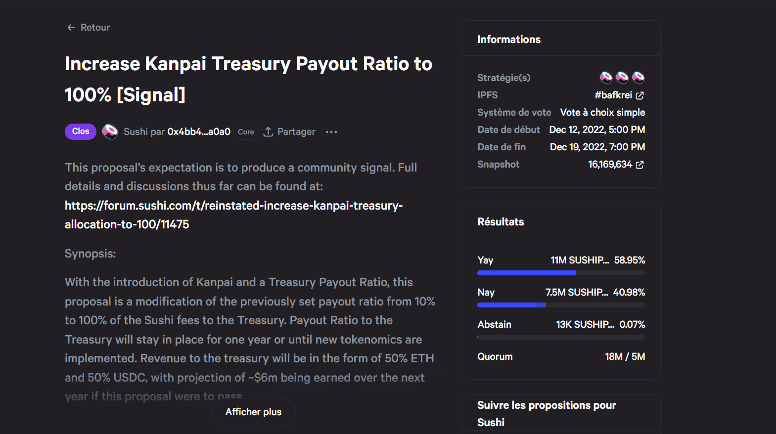Open the #bafkrei IPFS hash link
The height and width of the screenshot is (434, 776).
click(613, 95)
